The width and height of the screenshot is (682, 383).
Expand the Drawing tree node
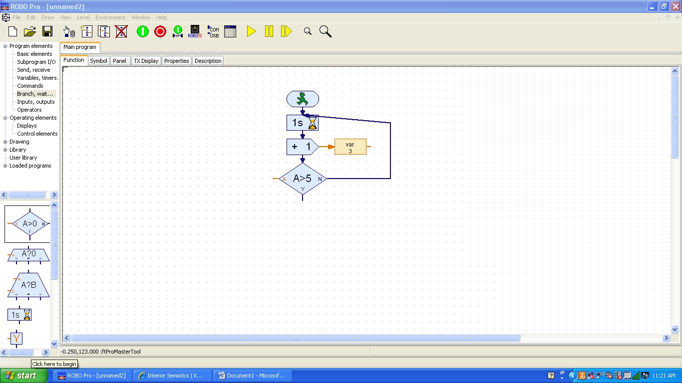tap(5, 142)
